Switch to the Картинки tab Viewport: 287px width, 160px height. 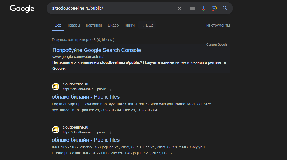[x=94, y=25]
